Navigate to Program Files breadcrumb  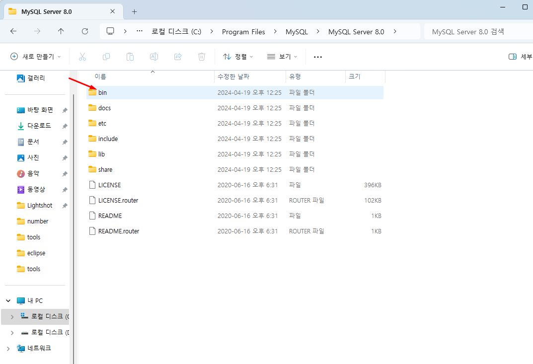tap(243, 32)
